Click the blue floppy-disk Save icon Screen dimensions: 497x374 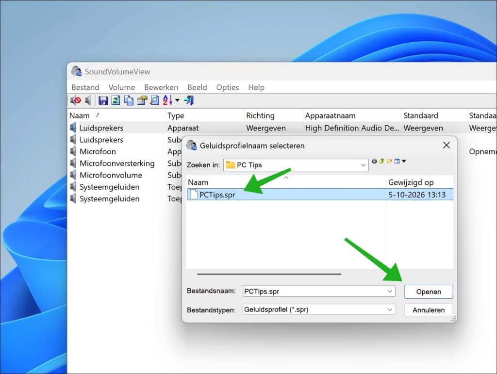click(x=103, y=101)
